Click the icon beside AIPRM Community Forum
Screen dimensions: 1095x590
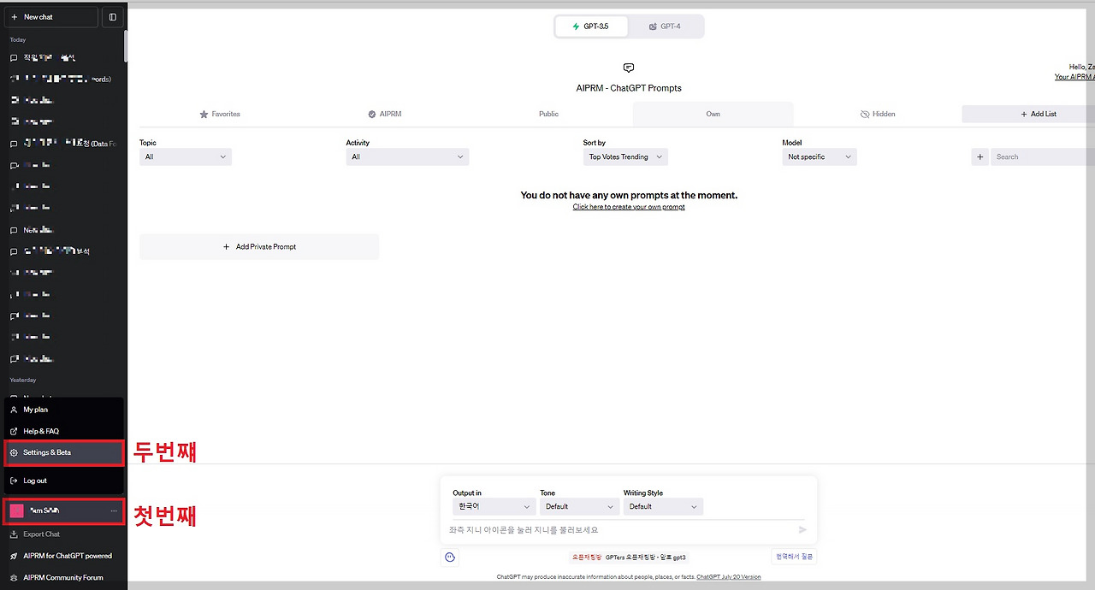click(x=14, y=578)
